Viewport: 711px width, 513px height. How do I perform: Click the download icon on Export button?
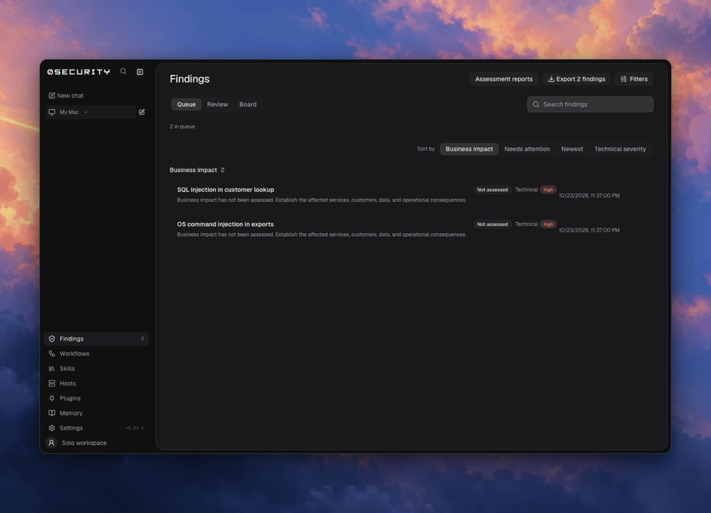[551, 79]
